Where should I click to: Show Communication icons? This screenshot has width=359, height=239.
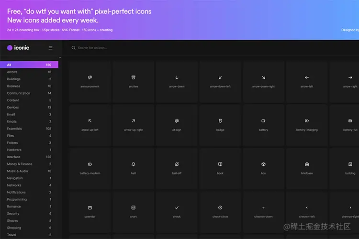(x=29, y=93)
